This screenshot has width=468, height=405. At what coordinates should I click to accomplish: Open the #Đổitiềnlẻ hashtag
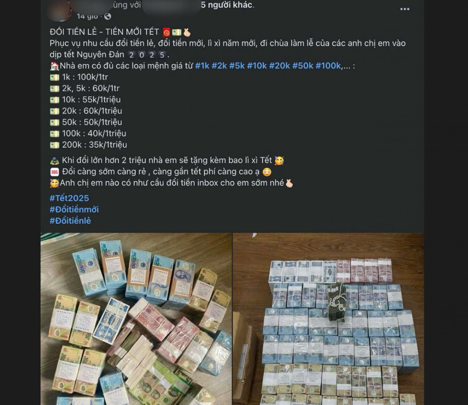(70, 221)
